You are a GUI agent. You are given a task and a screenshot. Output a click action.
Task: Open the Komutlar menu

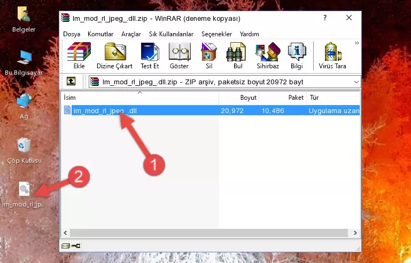point(100,34)
